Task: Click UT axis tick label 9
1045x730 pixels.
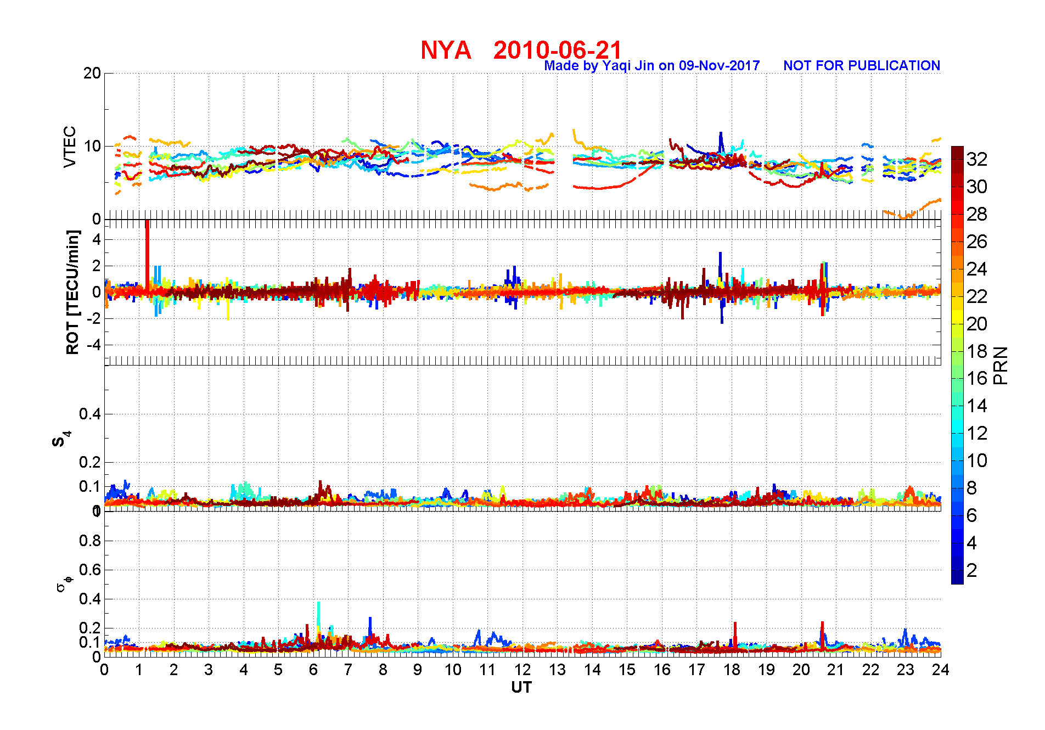Action: click(418, 670)
